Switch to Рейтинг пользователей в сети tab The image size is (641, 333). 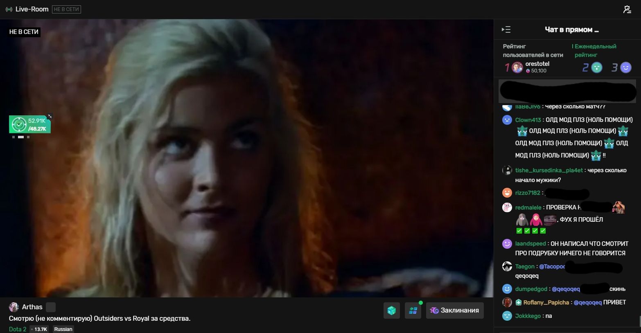533,50
